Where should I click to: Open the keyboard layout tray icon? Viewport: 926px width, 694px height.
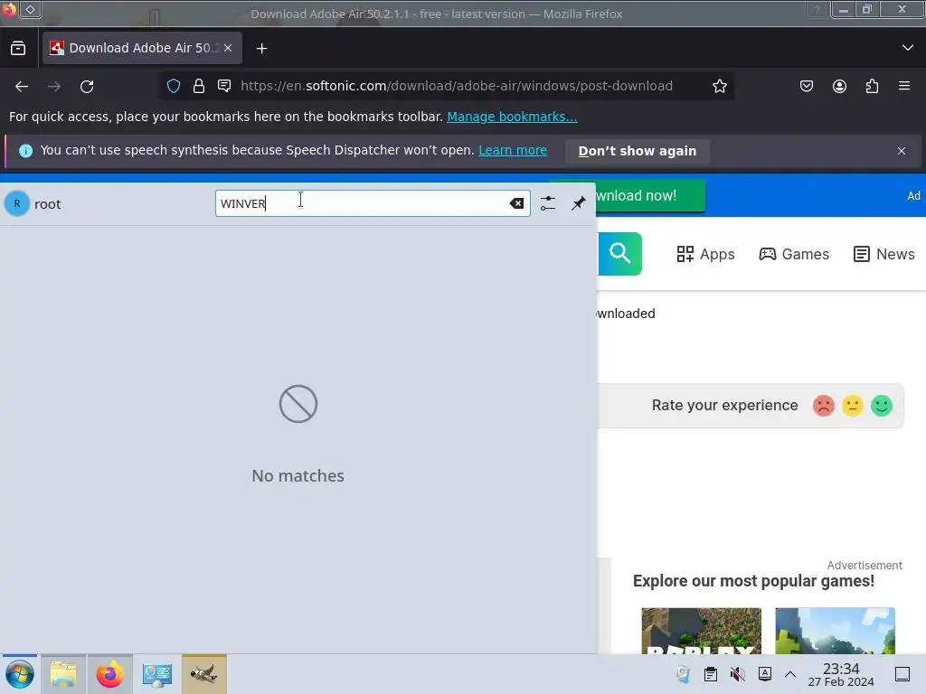[765, 674]
